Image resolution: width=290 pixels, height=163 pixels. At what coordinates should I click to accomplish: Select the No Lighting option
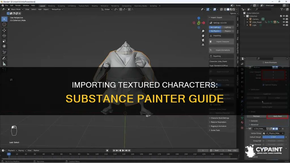(215, 27)
